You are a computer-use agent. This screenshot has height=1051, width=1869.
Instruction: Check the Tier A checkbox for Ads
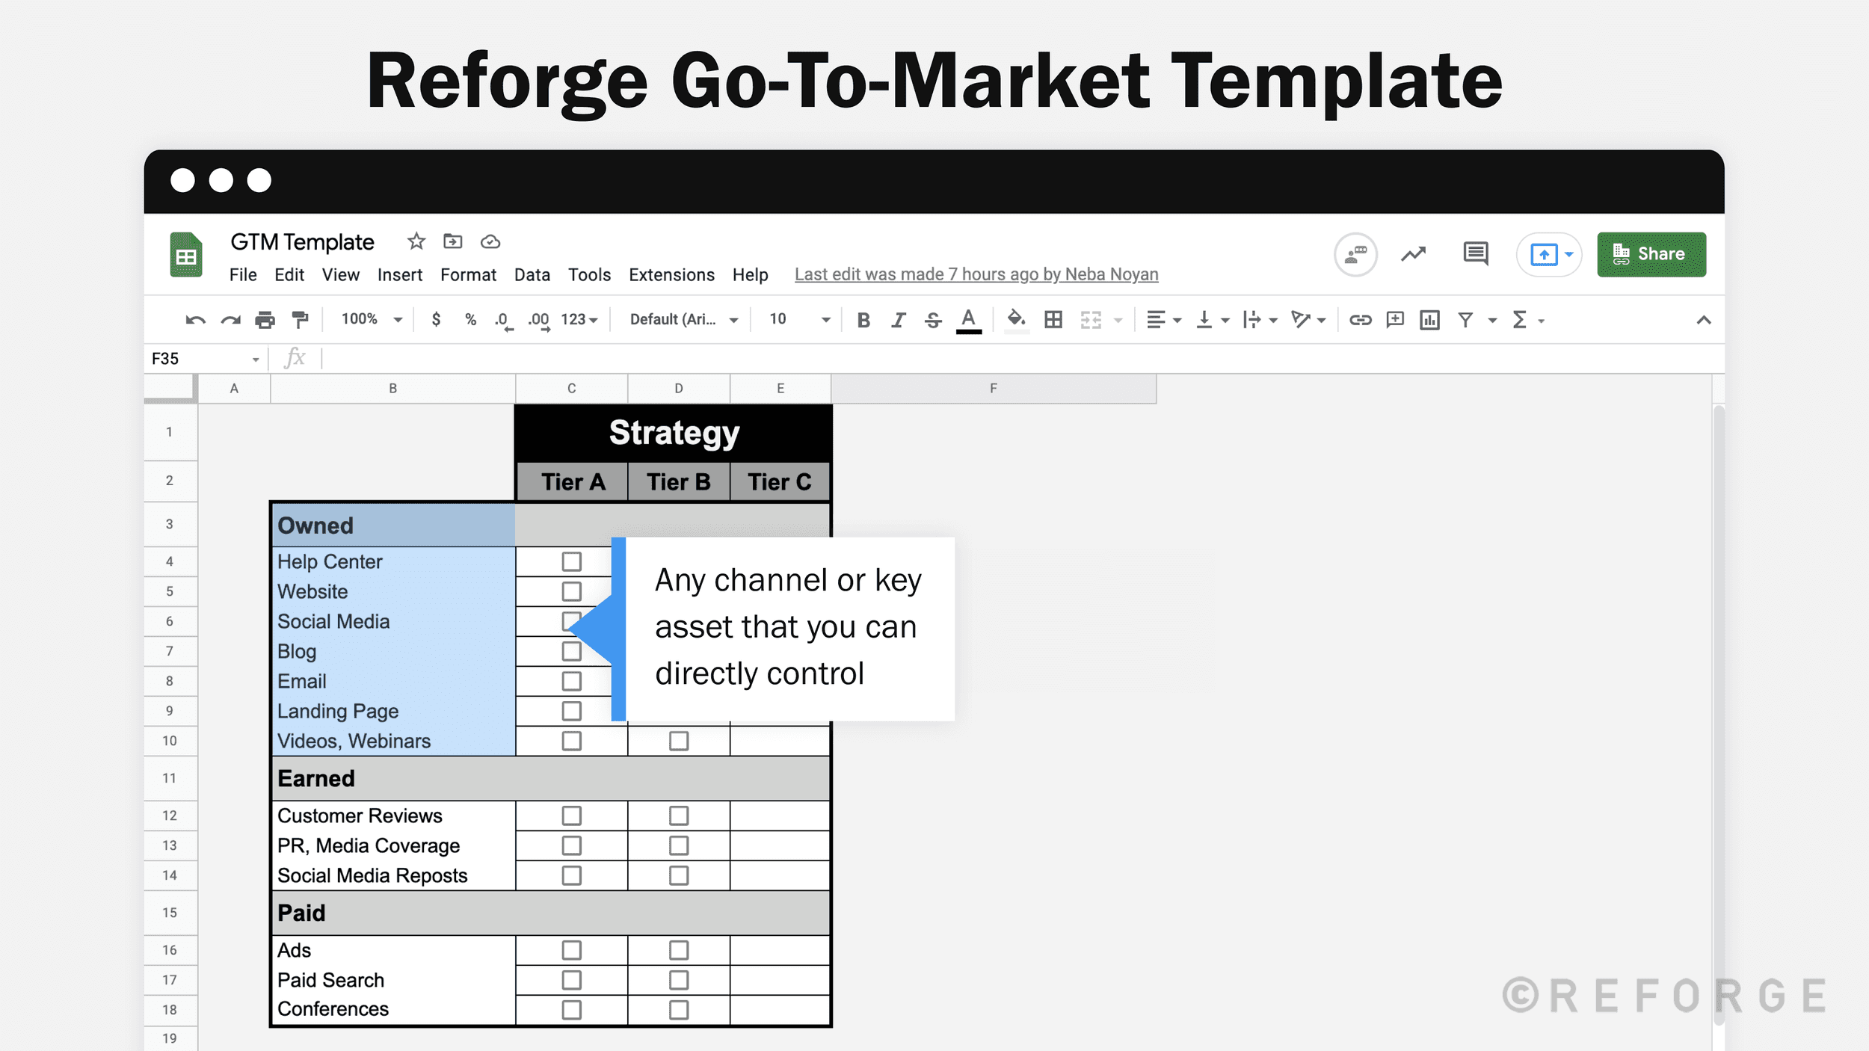pyautogui.click(x=571, y=950)
